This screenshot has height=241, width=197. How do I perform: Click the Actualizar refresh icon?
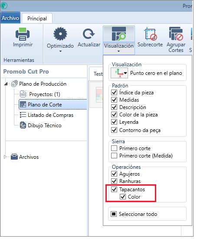click(89, 34)
